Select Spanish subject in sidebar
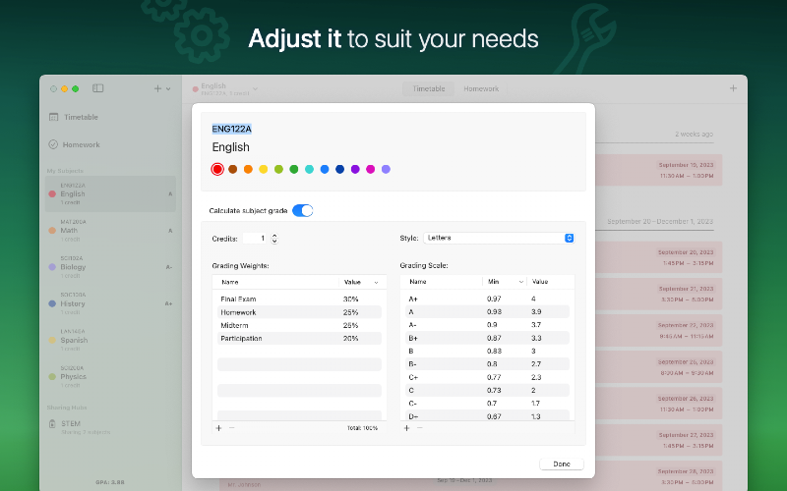Screen dimensions: 787x491 point(110,340)
